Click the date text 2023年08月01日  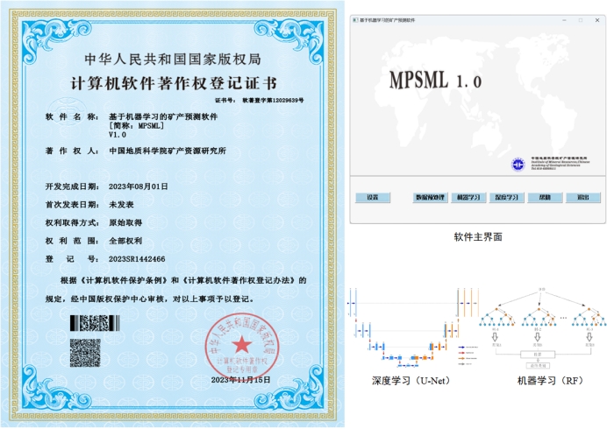click(x=139, y=186)
